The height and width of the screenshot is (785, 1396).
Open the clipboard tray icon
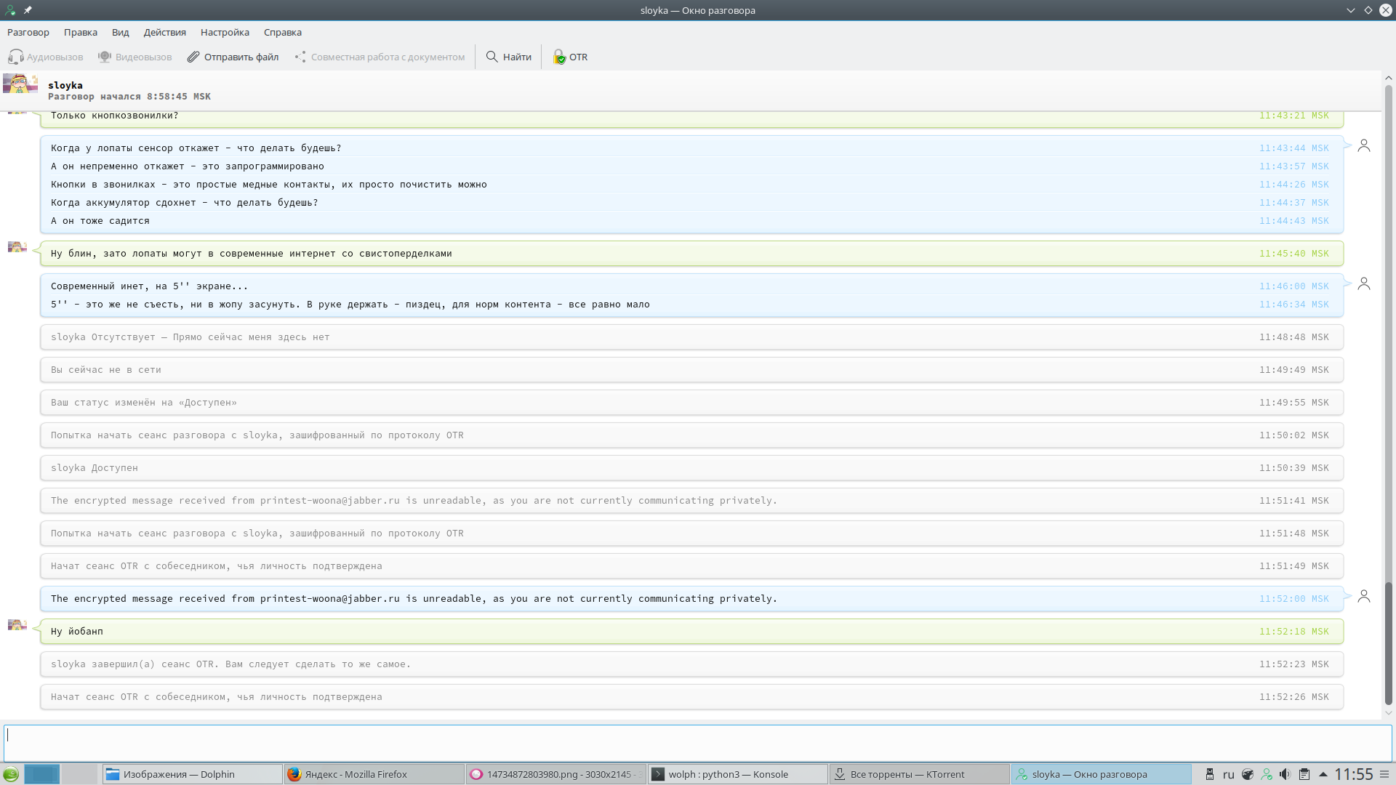point(1304,774)
